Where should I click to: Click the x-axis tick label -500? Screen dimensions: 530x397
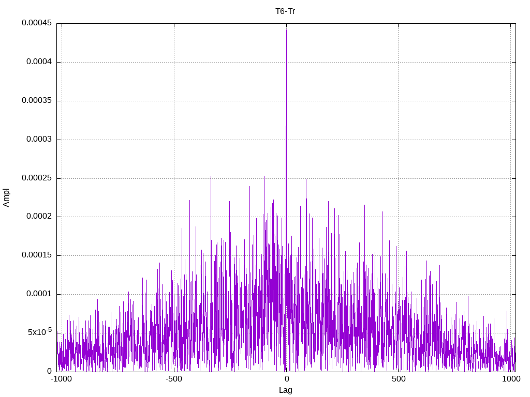click(174, 379)
